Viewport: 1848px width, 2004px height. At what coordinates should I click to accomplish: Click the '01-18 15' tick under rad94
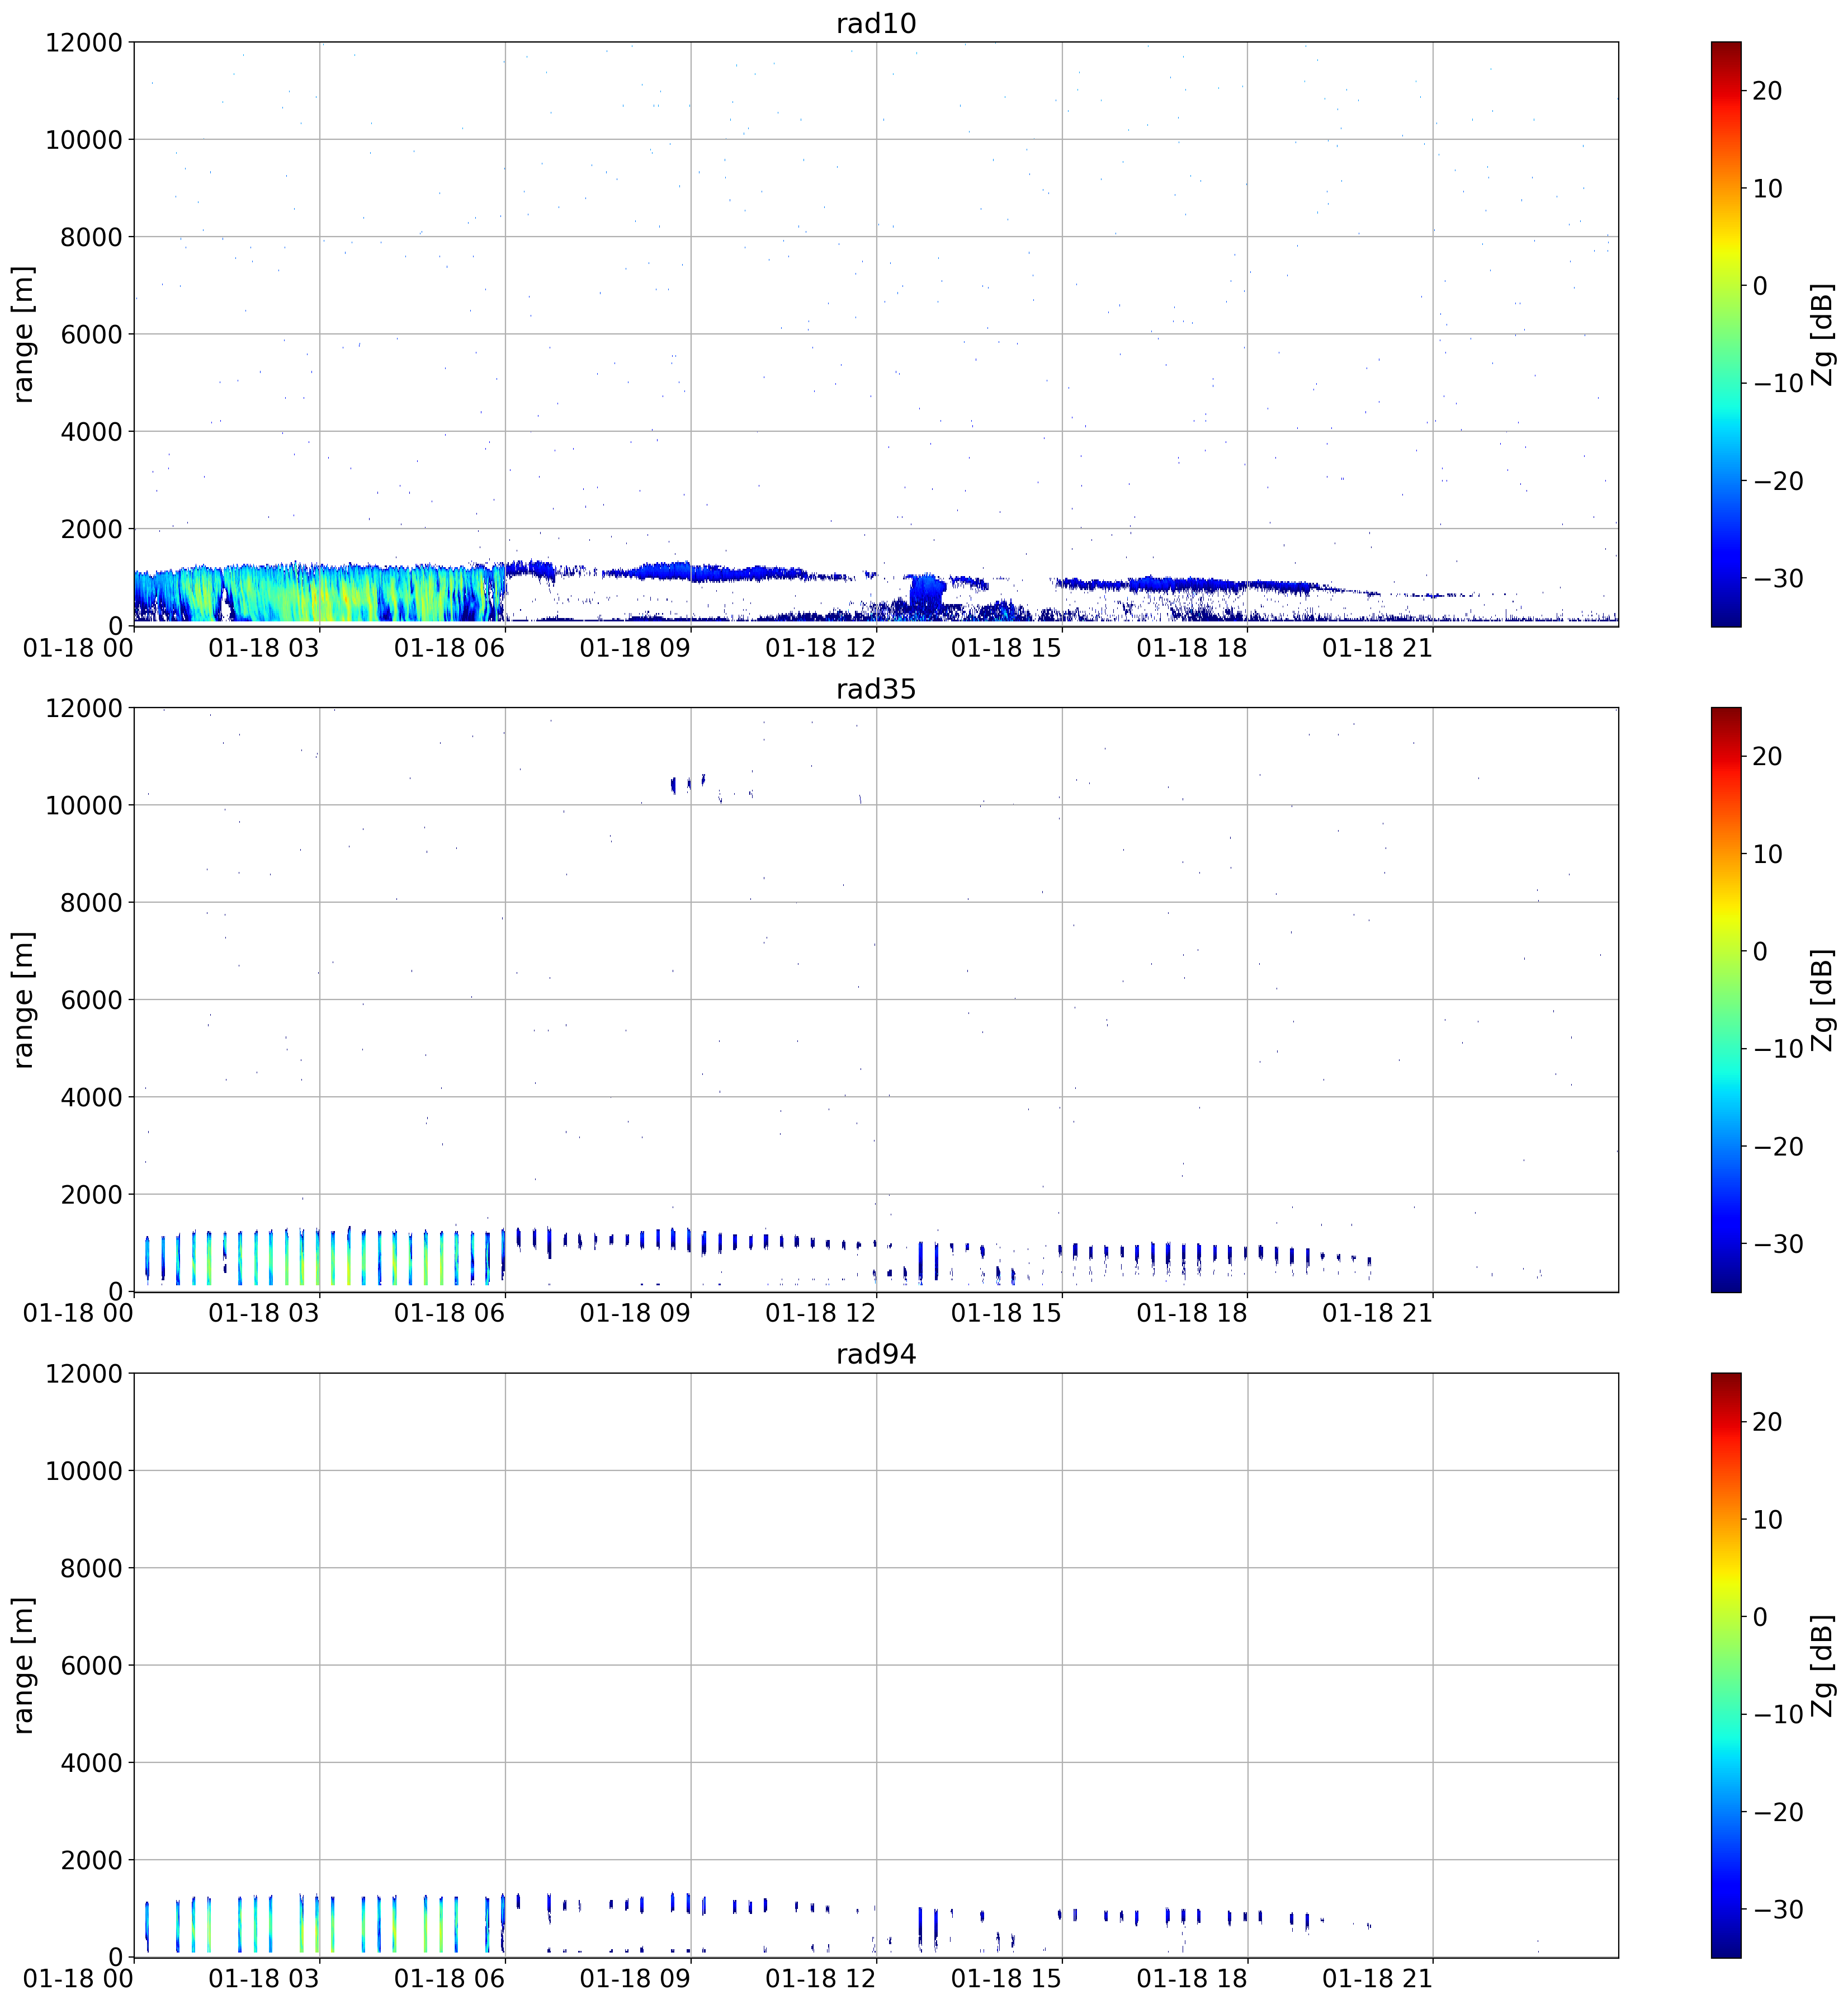click(1006, 1978)
